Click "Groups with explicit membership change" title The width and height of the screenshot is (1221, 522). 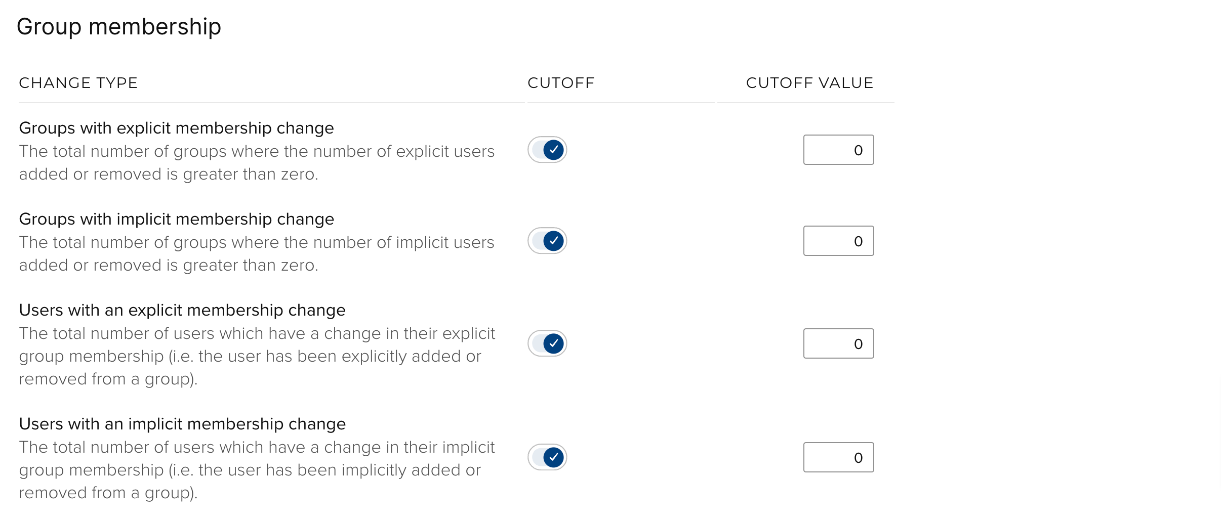[176, 128]
